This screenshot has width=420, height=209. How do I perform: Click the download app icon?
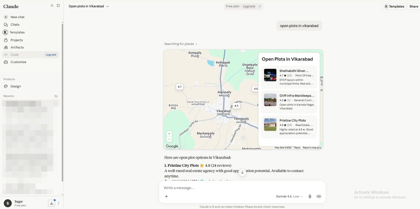pos(52,203)
